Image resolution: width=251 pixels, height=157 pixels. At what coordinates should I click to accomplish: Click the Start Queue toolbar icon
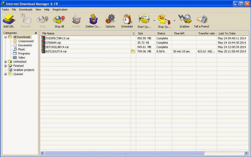pyautogui.click(x=144, y=19)
